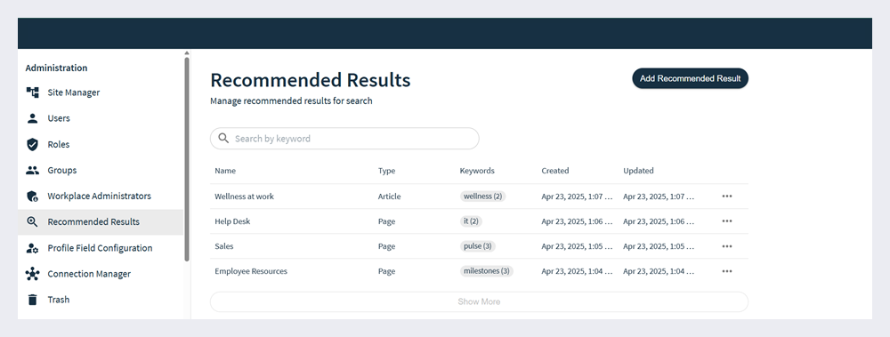Select Groups in the sidebar
Image resolution: width=890 pixels, height=337 pixels.
101,170
